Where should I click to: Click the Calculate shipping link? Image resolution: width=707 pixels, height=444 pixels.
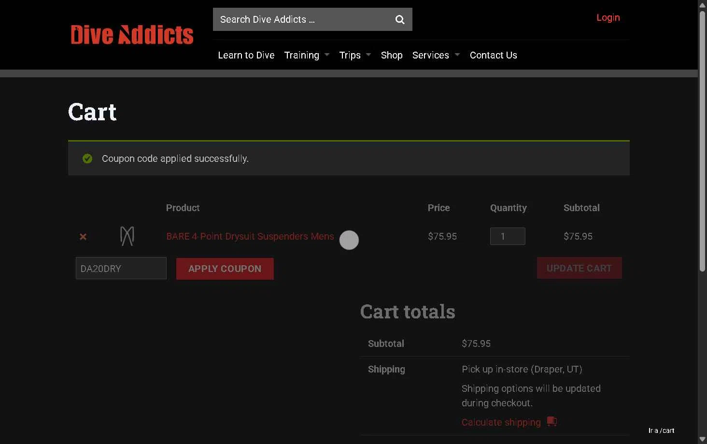(501, 422)
